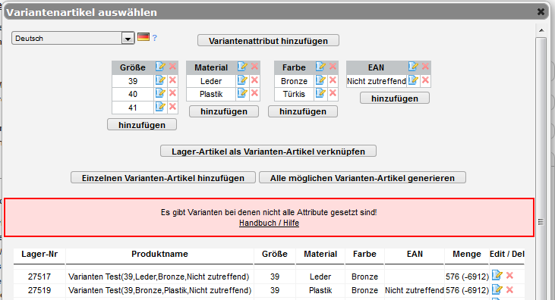The height and width of the screenshot is (300, 555).
Task: Delete the Nicht zutreffend EAN value
Action: [x=425, y=80]
